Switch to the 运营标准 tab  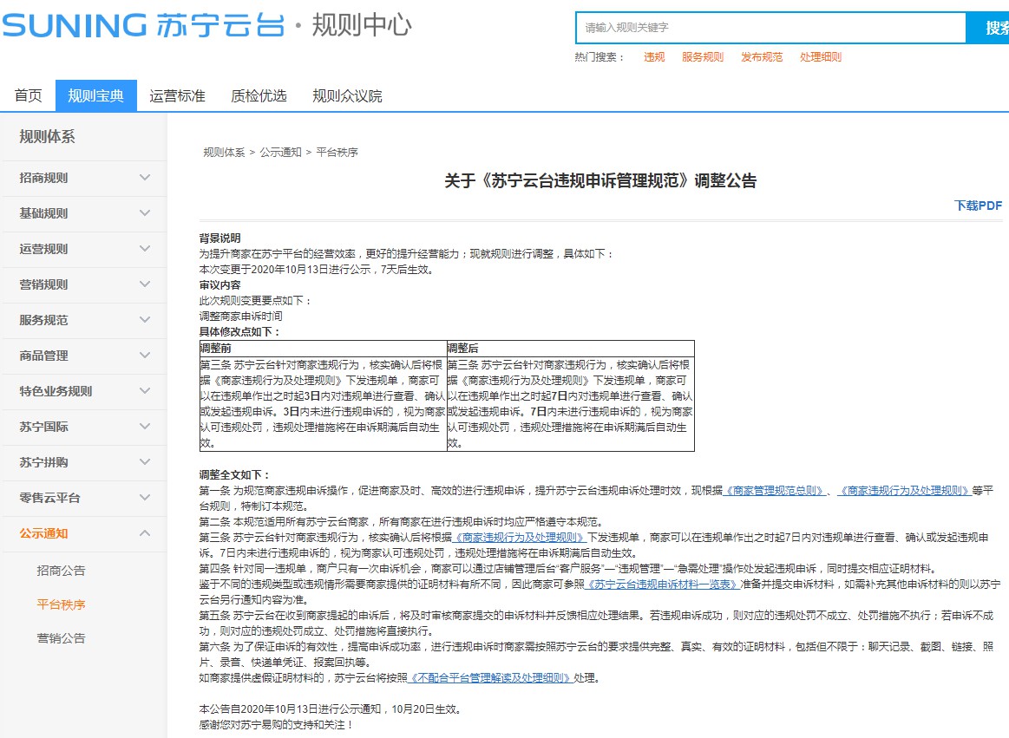(x=177, y=96)
